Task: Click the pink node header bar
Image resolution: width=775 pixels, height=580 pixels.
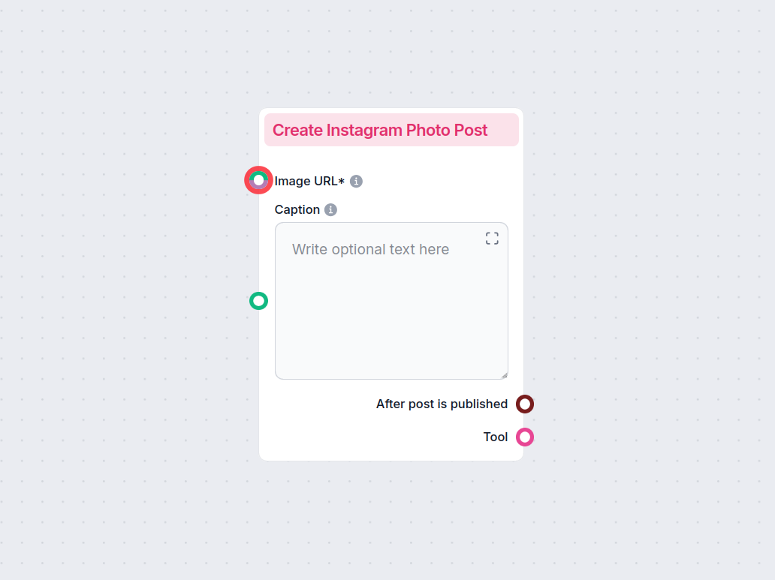Action: (x=503, y=130)
